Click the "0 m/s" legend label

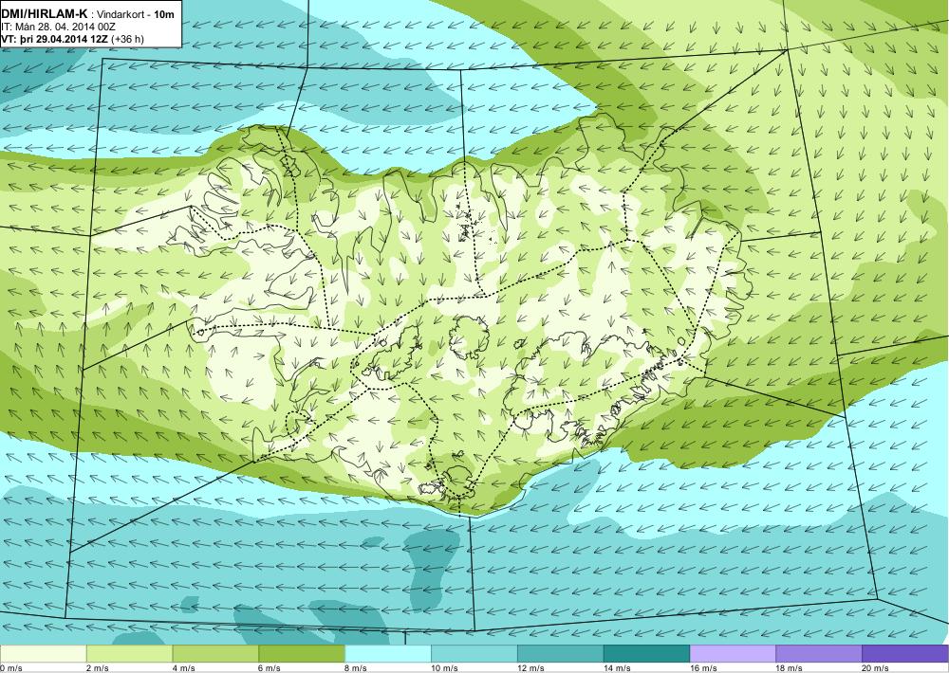tap(11, 668)
